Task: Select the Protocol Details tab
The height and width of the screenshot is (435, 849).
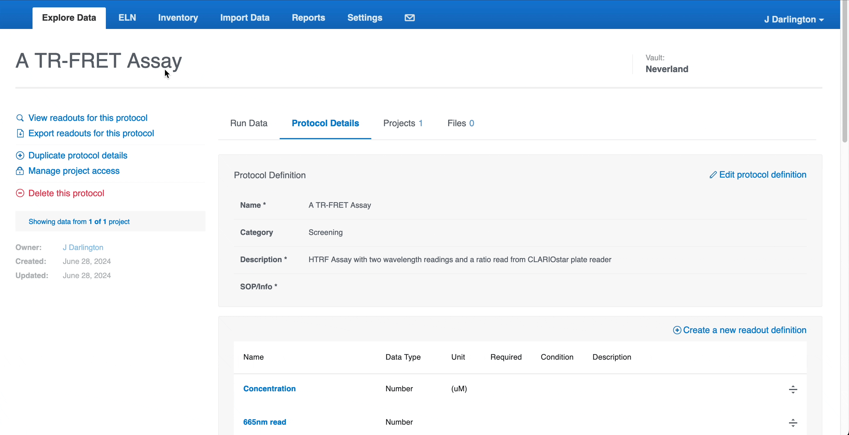Action: [x=325, y=123]
